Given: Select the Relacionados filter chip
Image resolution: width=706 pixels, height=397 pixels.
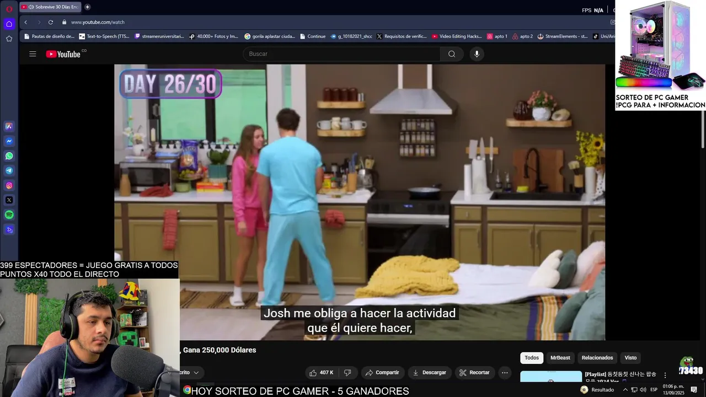Looking at the screenshot, I should (597, 358).
